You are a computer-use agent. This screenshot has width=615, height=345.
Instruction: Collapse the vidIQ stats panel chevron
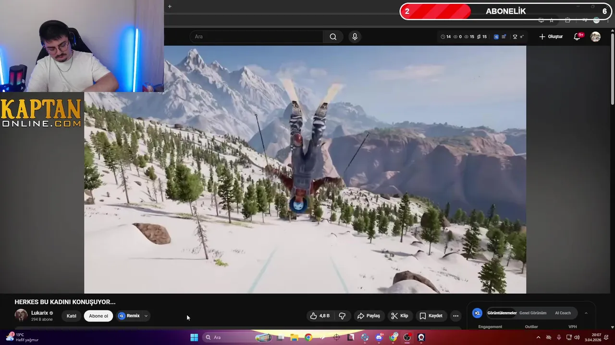(586, 313)
